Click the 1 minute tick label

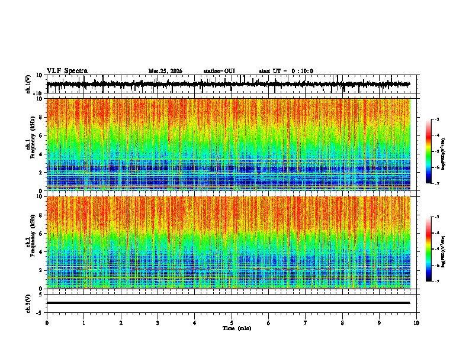pos(83,323)
